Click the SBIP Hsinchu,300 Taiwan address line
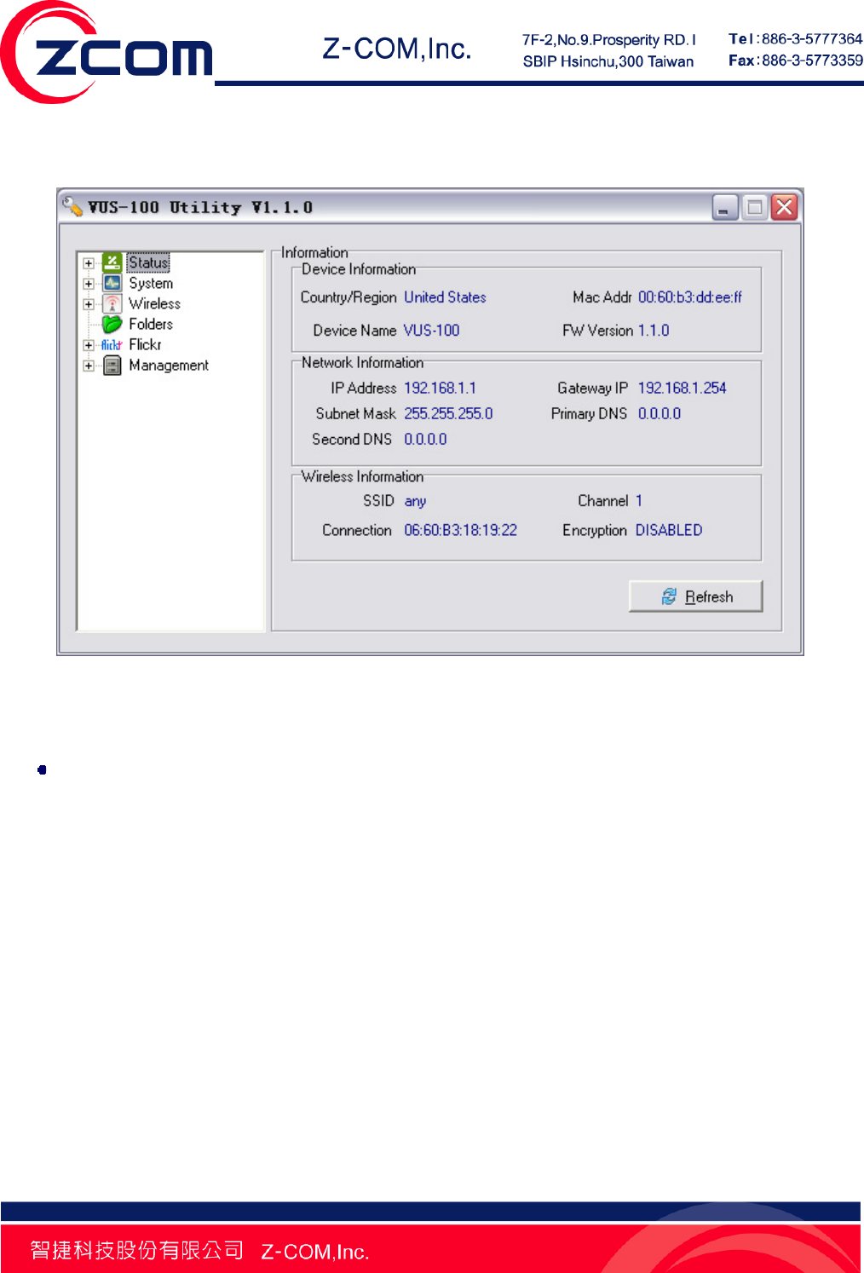 (608, 61)
